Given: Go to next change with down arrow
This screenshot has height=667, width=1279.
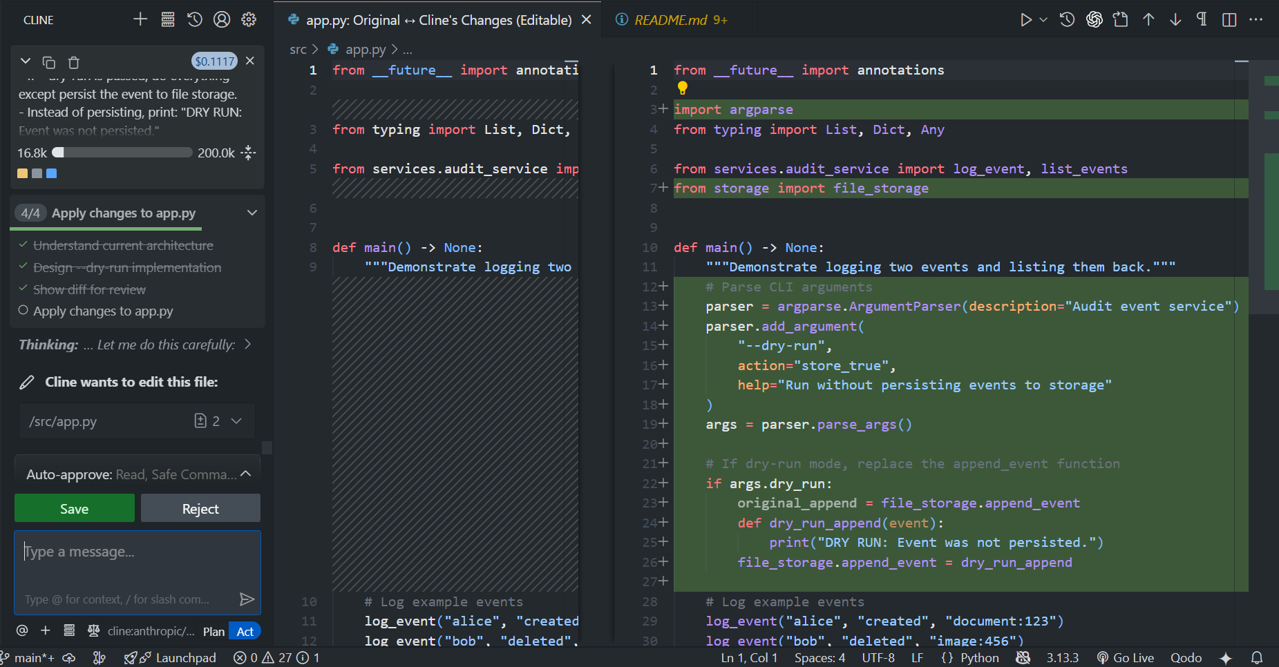Looking at the screenshot, I should [x=1175, y=19].
